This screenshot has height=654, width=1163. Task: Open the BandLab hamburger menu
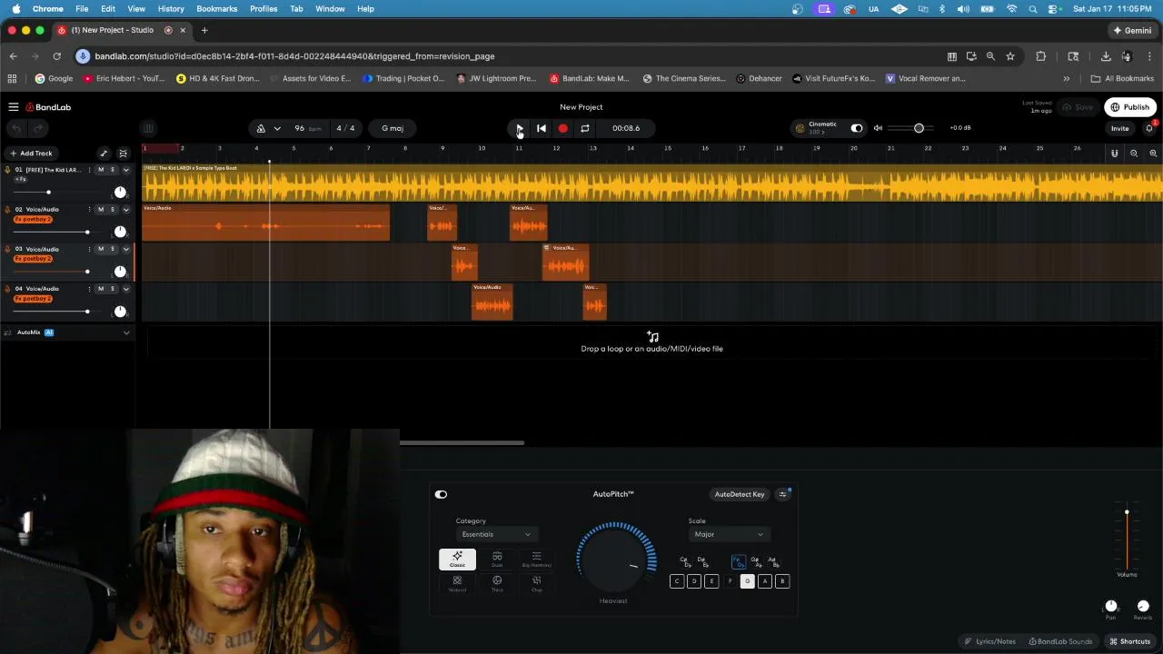pyautogui.click(x=14, y=107)
